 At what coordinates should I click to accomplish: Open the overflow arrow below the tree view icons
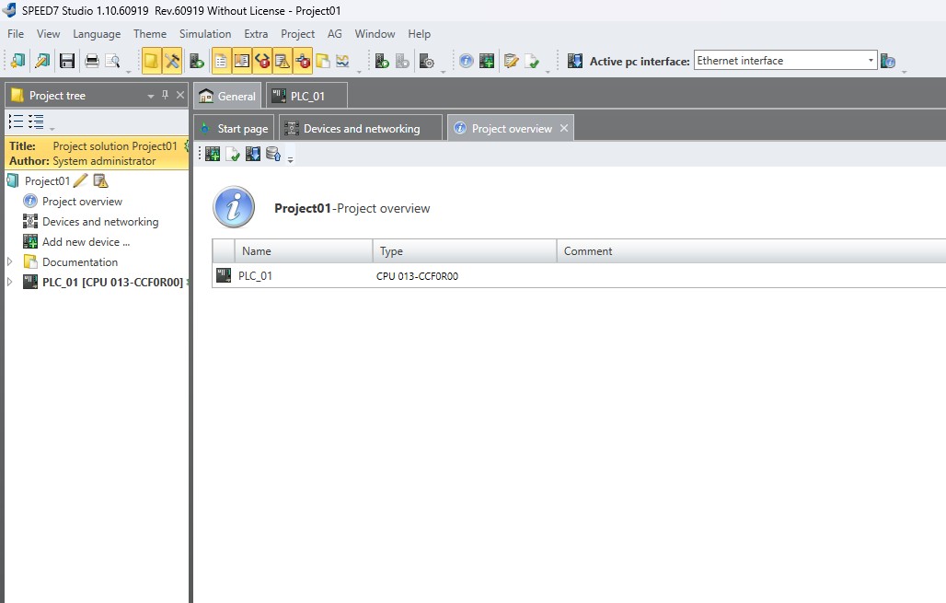point(52,129)
